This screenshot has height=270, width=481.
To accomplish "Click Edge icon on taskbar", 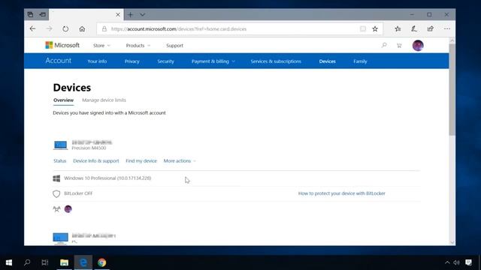I will pos(83,262).
